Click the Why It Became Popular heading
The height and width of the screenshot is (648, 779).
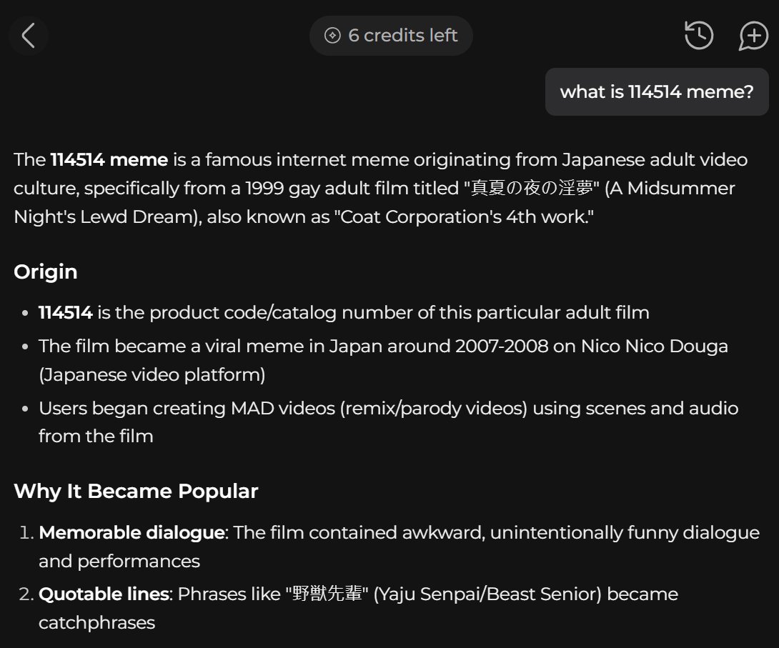(x=136, y=491)
